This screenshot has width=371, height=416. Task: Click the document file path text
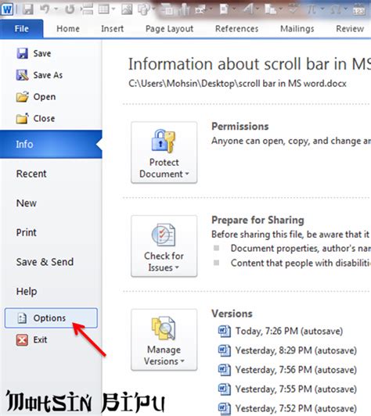click(237, 84)
